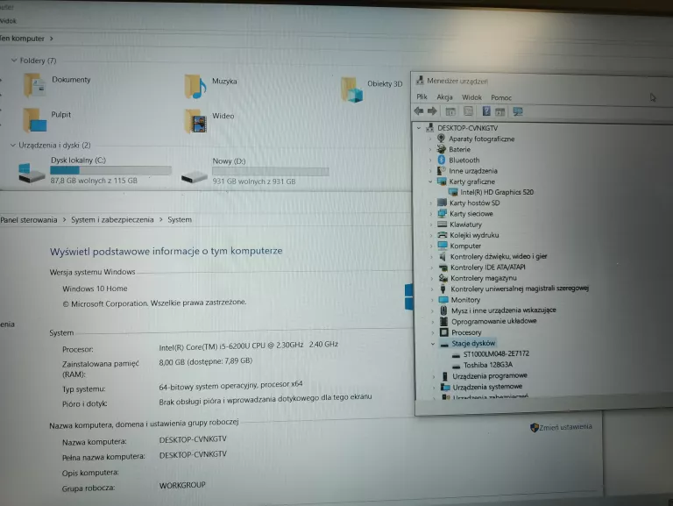This screenshot has height=506, width=673.
Task: Select the Nowy (D:) drive icon
Action: [194, 176]
